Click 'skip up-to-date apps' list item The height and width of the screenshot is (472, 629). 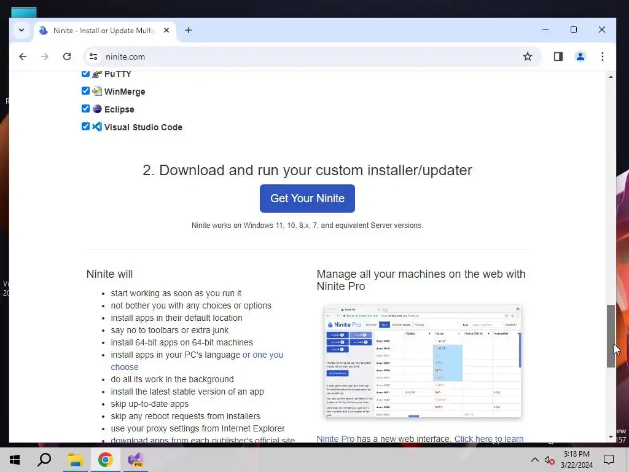pyautogui.click(x=150, y=404)
